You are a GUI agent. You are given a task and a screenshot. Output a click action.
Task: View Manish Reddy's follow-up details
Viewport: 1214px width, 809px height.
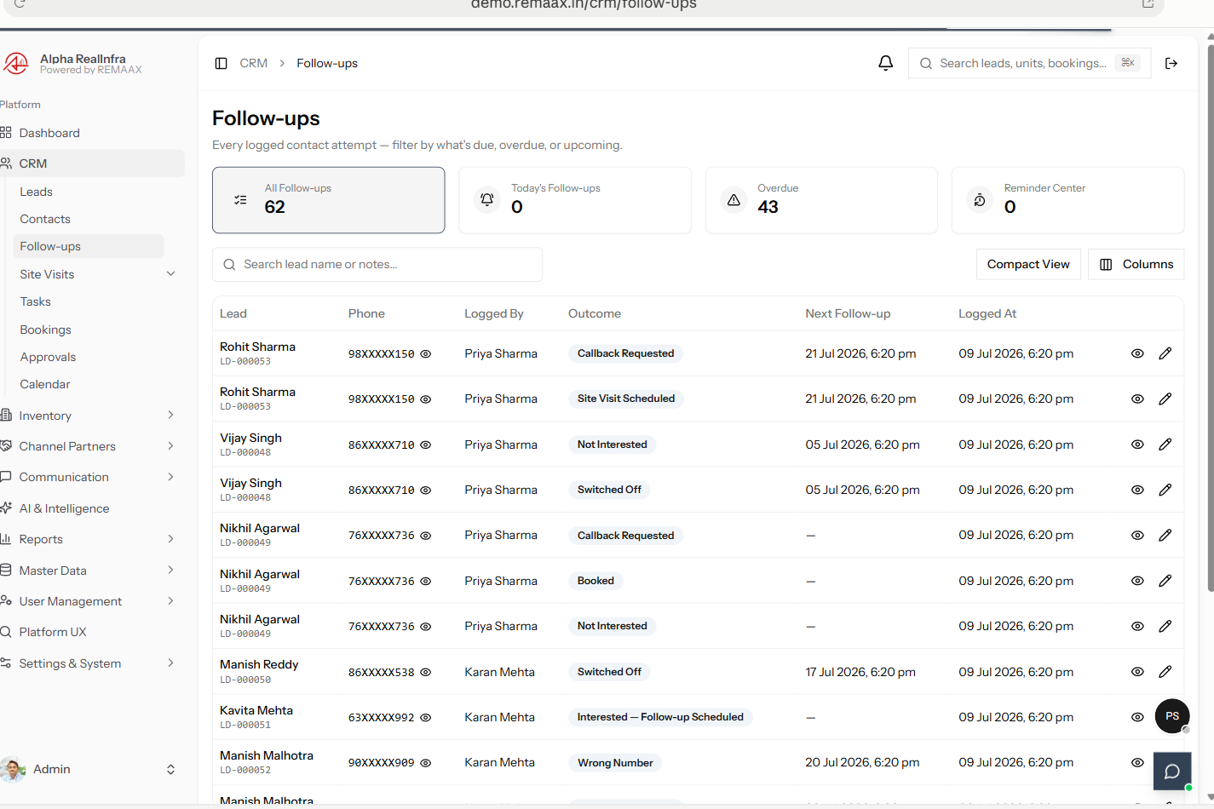click(1137, 672)
